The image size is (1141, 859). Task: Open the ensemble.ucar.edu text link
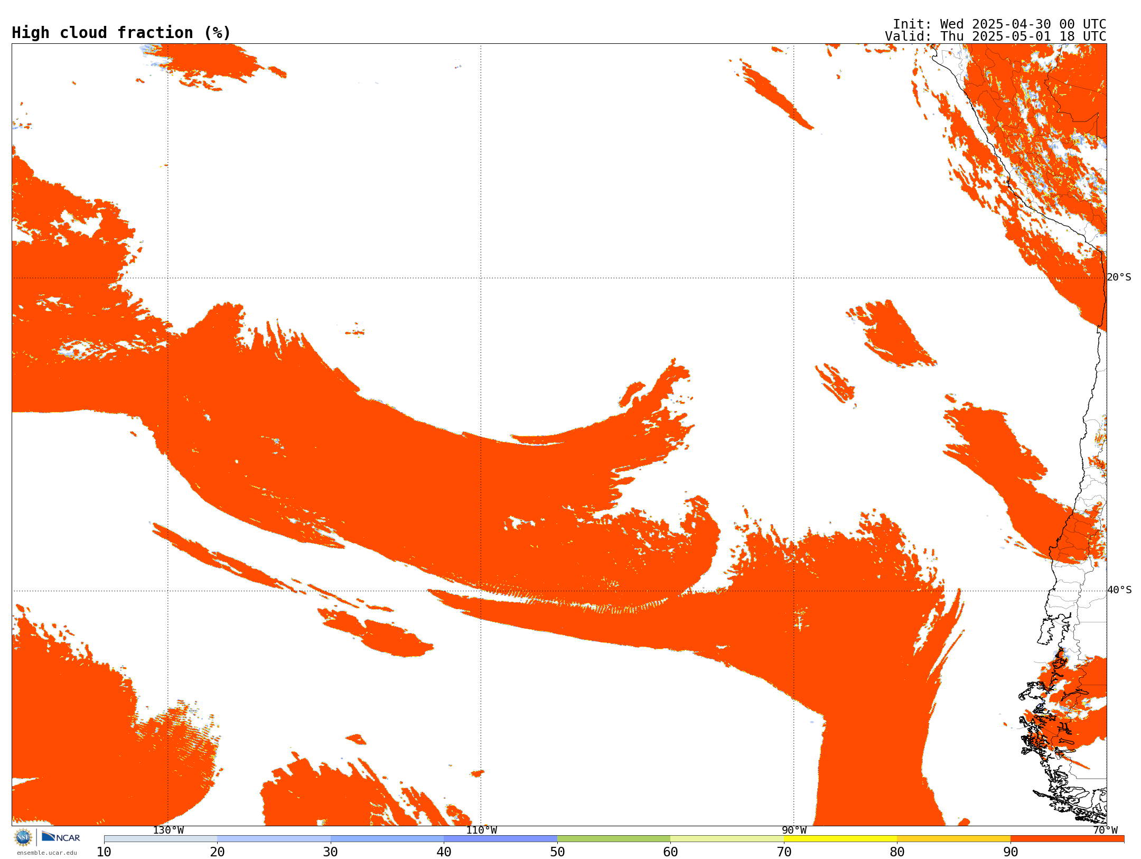point(47,853)
